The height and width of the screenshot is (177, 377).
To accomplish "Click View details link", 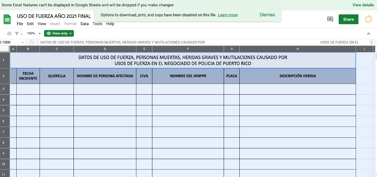I will pos(363,5).
